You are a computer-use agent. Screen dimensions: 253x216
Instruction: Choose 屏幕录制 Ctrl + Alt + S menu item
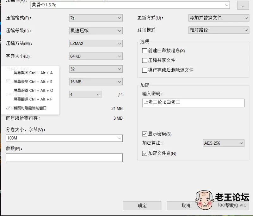coord(33,82)
